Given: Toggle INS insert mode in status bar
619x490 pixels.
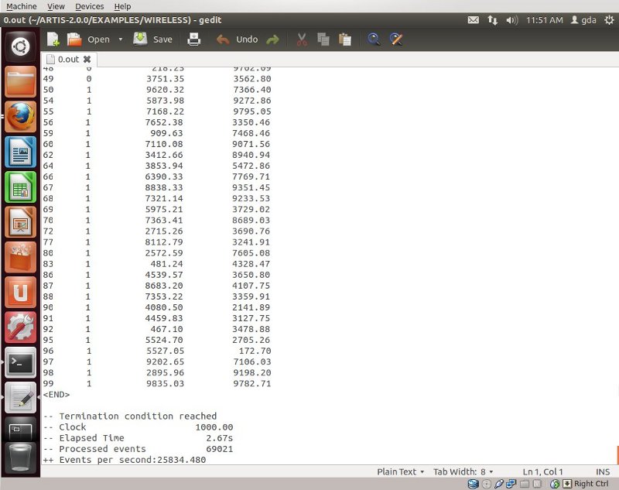Looking at the screenshot, I should point(603,471).
